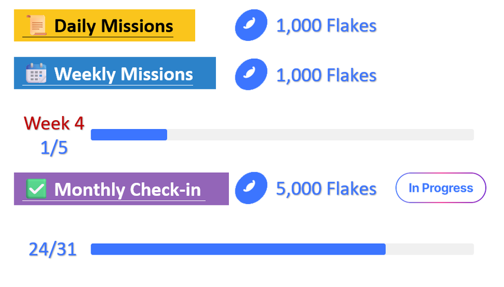Image resolution: width=504 pixels, height=287 pixels.
Task: Click the scroll icon beside Daily Missions
Action: pyautogui.click(x=35, y=26)
